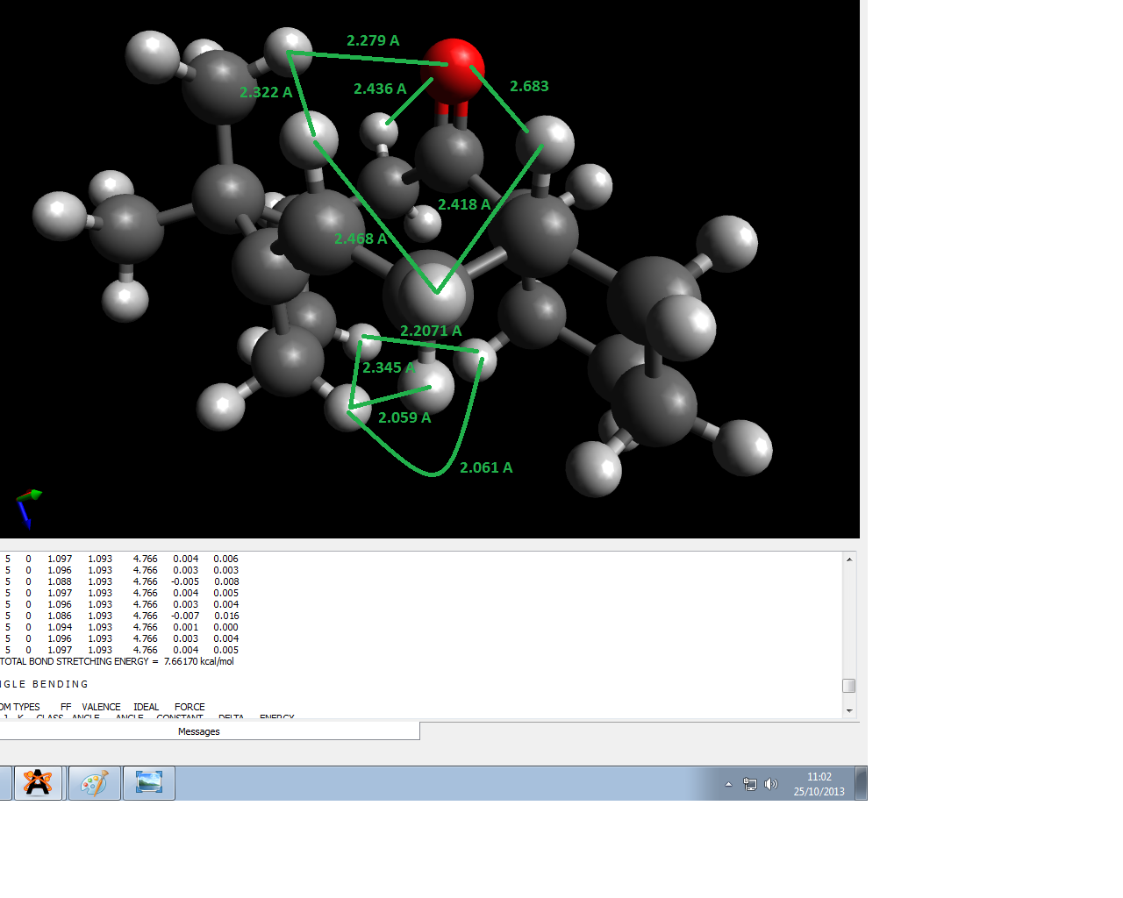Screen dimensions: 1123x898
Task: Select the Messages tab
Action: [x=199, y=731]
